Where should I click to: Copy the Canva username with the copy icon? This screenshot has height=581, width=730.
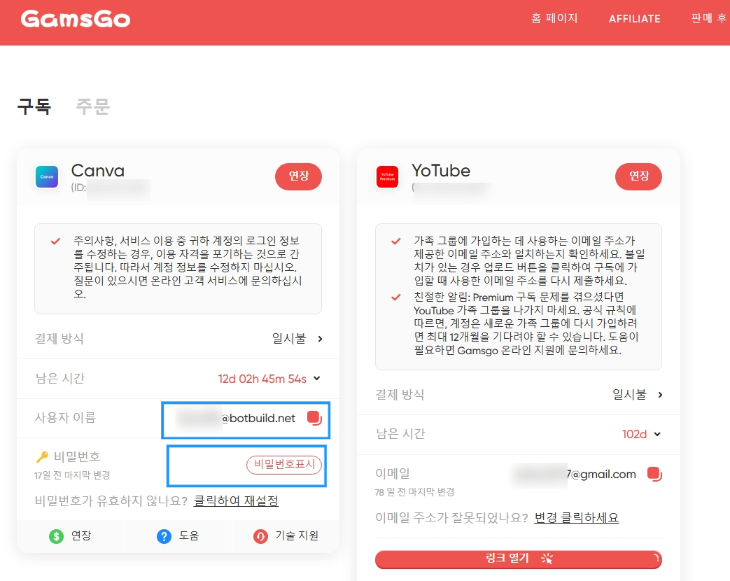(315, 418)
